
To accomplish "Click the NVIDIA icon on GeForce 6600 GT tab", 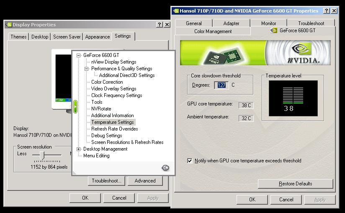I will [274, 30].
